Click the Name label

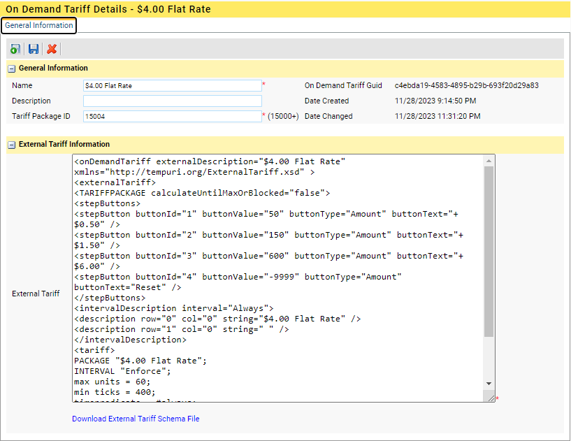coord(22,85)
